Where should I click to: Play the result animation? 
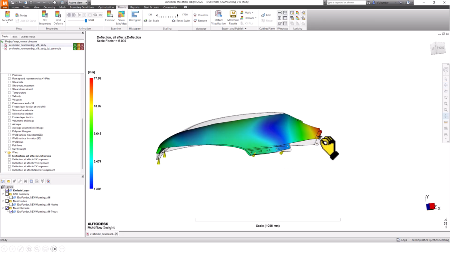[79, 15]
